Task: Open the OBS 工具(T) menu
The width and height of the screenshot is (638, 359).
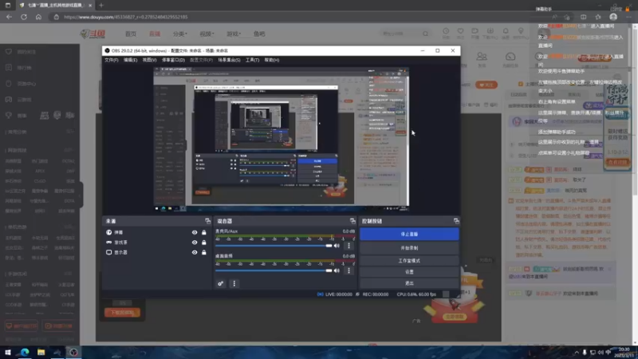Action: click(252, 60)
